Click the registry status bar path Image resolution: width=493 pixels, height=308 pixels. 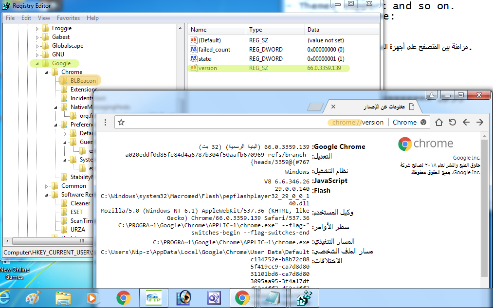(48, 253)
